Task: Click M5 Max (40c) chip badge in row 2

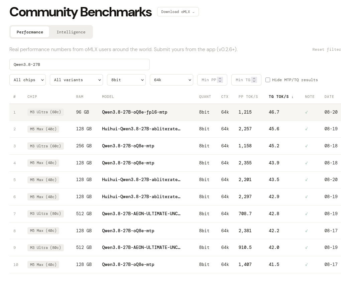Action: (43, 129)
